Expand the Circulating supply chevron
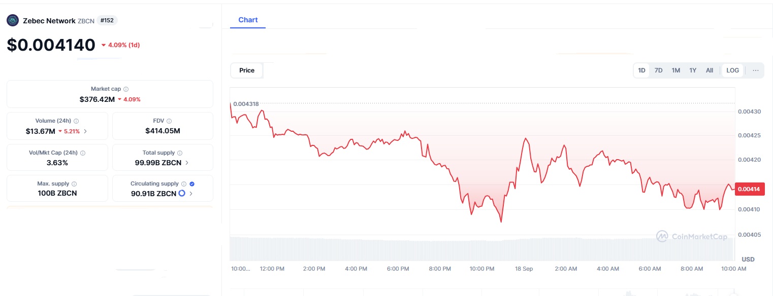773x296 pixels. click(x=191, y=194)
